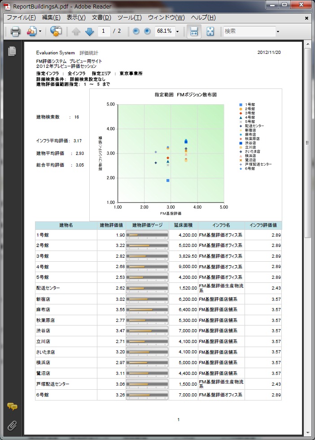Viewport: 315px width, 440px height.
Task: Open the Attachments paperclip icon
Action: point(12,426)
